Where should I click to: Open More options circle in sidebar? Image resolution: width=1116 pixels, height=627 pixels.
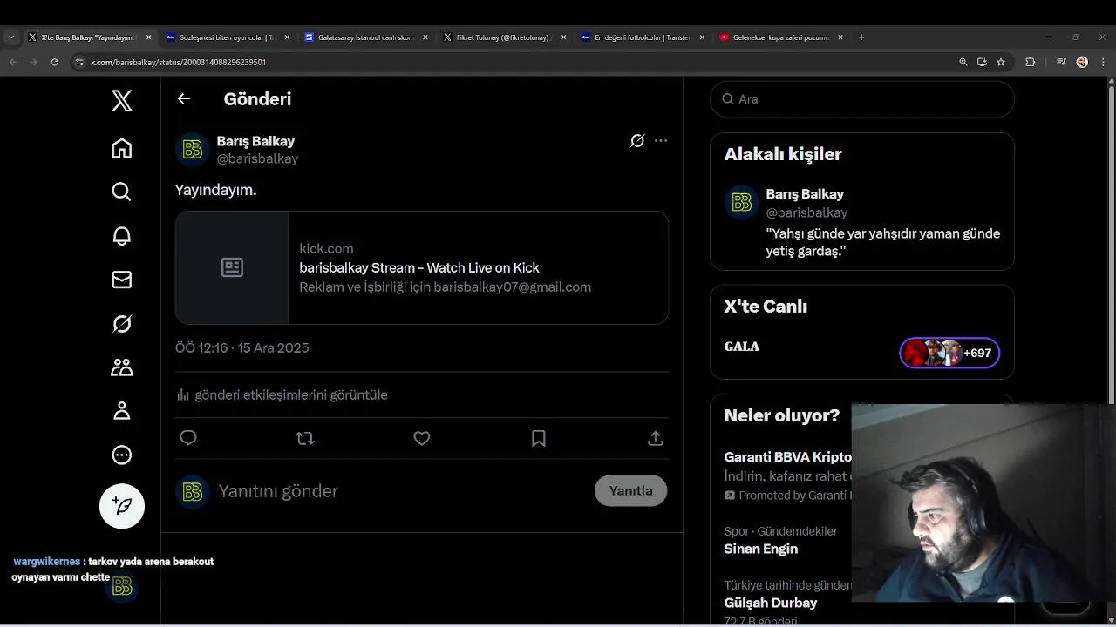(x=122, y=455)
